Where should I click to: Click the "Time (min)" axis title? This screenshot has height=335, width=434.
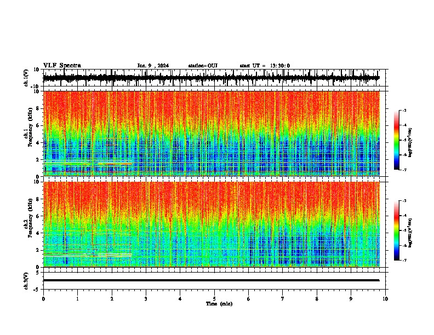(219, 304)
